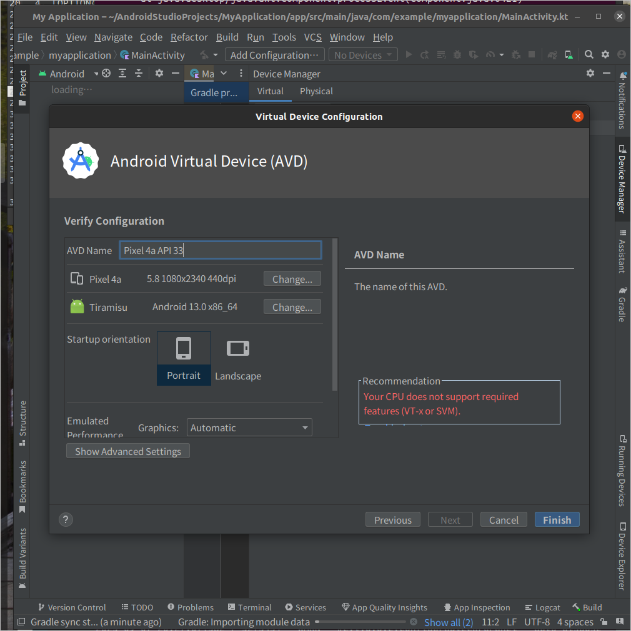Open Device Manager icon in main toolbar
The height and width of the screenshot is (631, 631).
coord(569,54)
